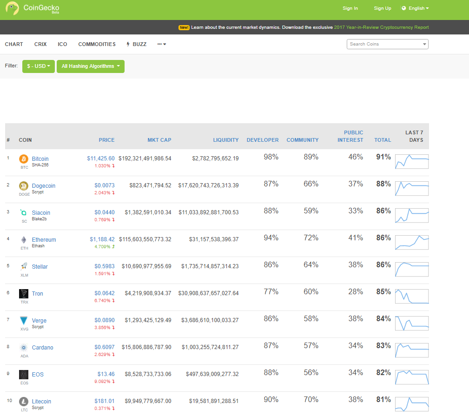The width and height of the screenshot is (469, 416).
Task: Open the 2017 Year-in-Review Cryptocurrency Report link
Action: pyautogui.click(x=381, y=27)
